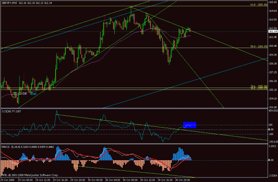This screenshot has width=278, height=182.
Task: Click the cyan Bar text label on chart
Action: pyautogui.click(x=34, y=93)
